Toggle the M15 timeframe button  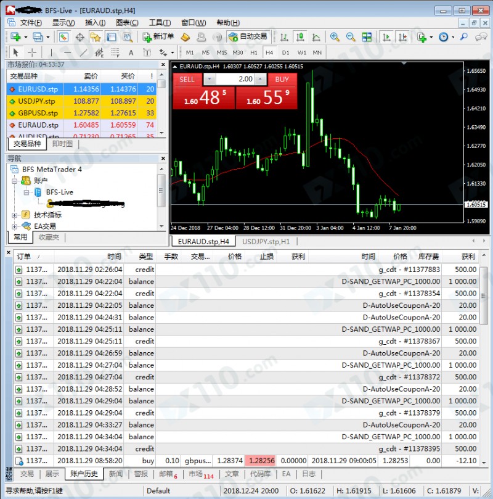pyautogui.click(x=221, y=52)
